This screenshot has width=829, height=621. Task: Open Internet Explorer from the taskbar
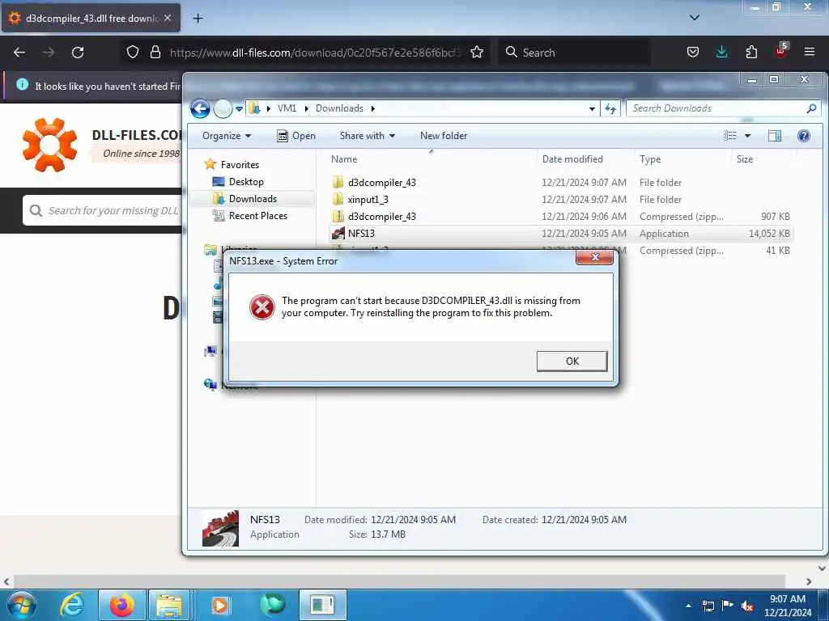[72, 605]
